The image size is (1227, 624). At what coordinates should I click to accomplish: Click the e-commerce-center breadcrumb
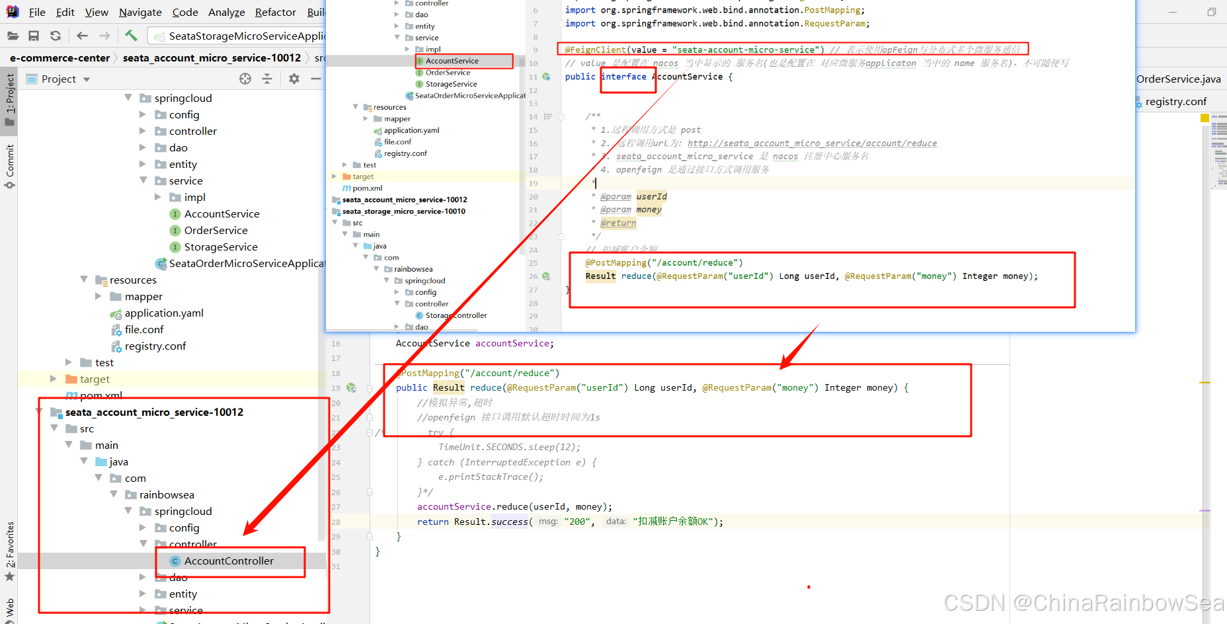pyautogui.click(x=60, y=58)
